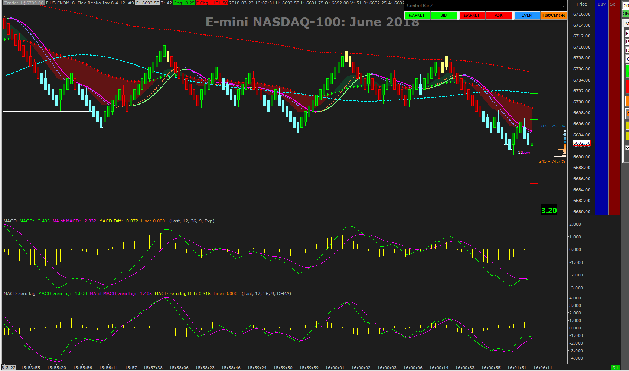Click the C: 6692.50 close value
The width and height of the screenshot is (629, 371).
pos(147,3)
